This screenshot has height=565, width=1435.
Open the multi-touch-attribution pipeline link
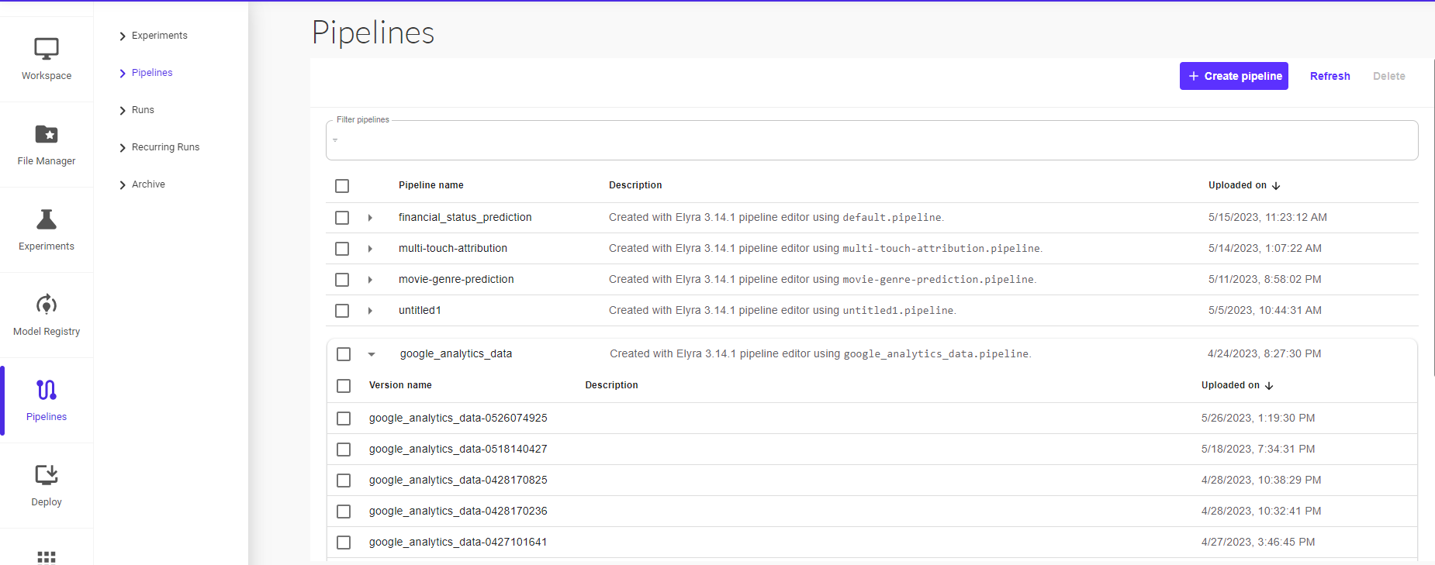coord(453,248)
